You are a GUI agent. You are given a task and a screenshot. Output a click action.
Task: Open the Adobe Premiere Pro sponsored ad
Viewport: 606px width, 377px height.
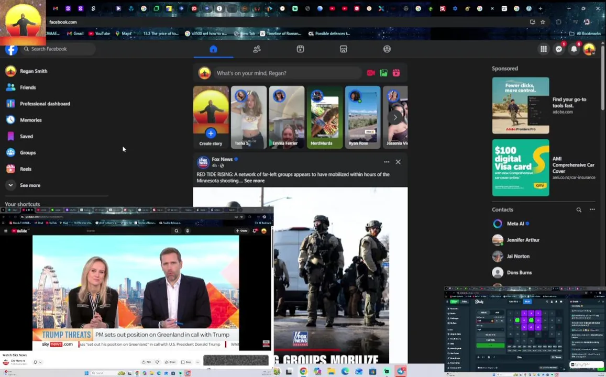[520, 105]
